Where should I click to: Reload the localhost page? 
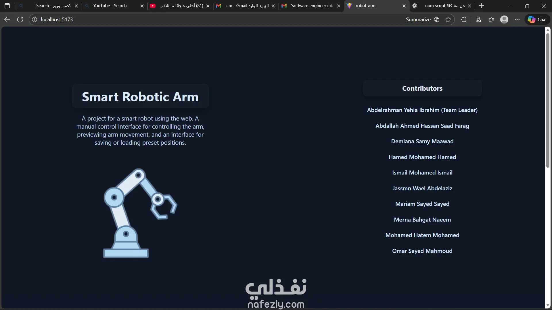(20, 20)
